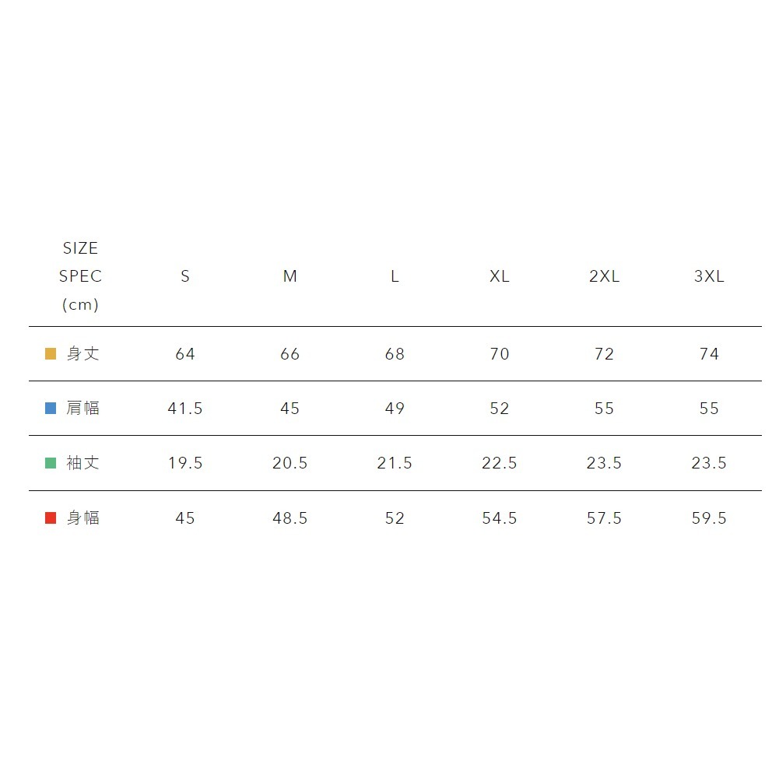772x772 pixels.
Task: Click the yellow square beside 身丈
Action: pyautogui.click(x=51, y=354)
